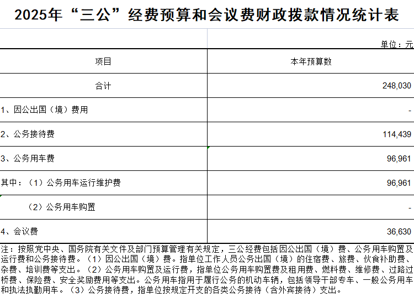
Task: Click the 4、会议费 row label
Action: click(x=19, y=231)
